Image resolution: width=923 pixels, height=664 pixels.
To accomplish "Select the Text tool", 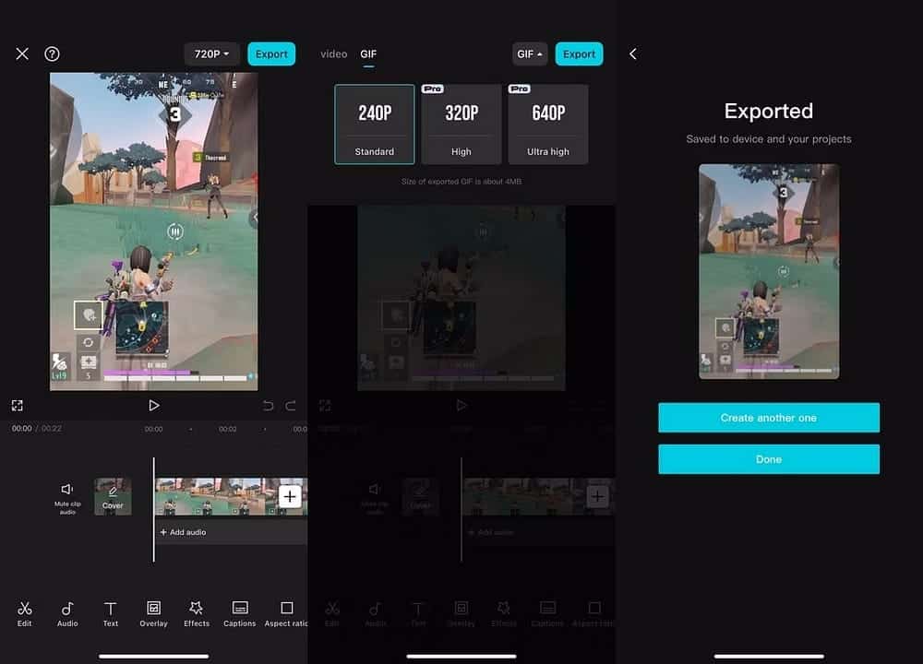I will pyautogui.click(x=111, y=613).
